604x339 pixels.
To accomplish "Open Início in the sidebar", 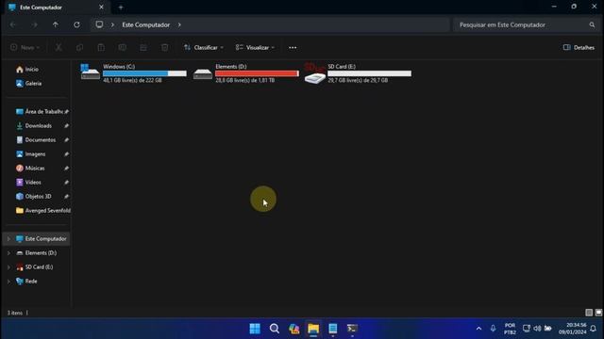I will pyautogui.click(x=27, y=69).
